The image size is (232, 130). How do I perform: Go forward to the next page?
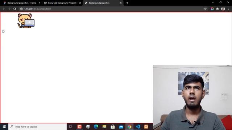[x=9, y=9]
